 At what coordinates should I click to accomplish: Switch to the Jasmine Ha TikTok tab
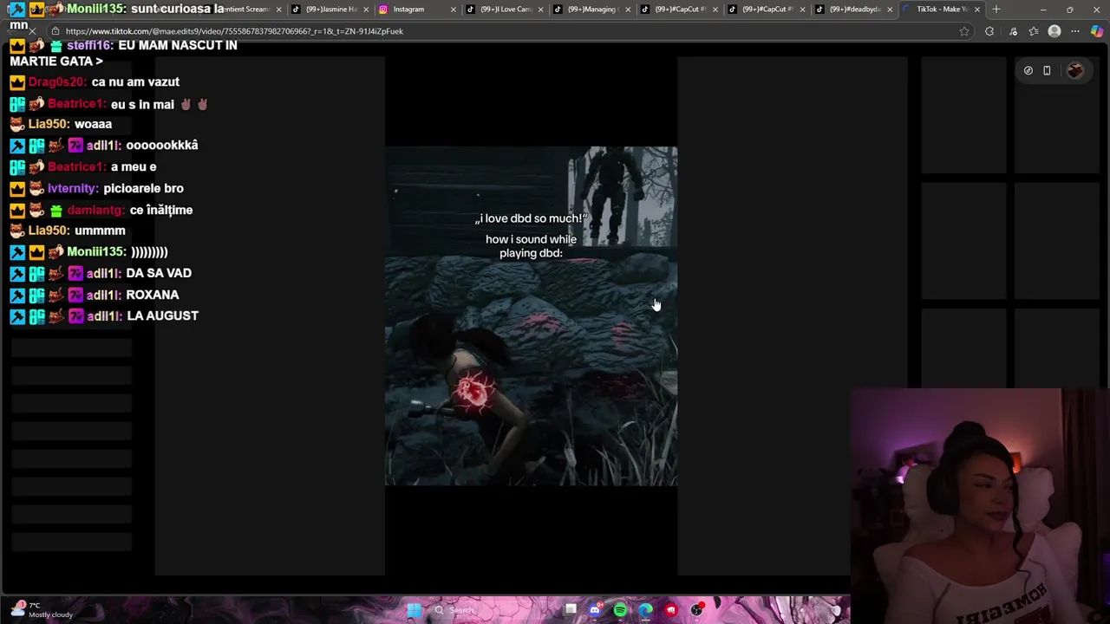pyautogui.click(x=330, y=10)
